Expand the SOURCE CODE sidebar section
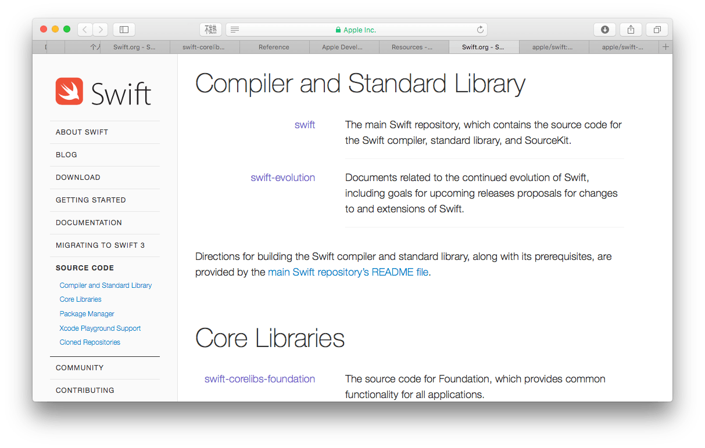Screen dimensions: 705x448 [x=85, y=268]
